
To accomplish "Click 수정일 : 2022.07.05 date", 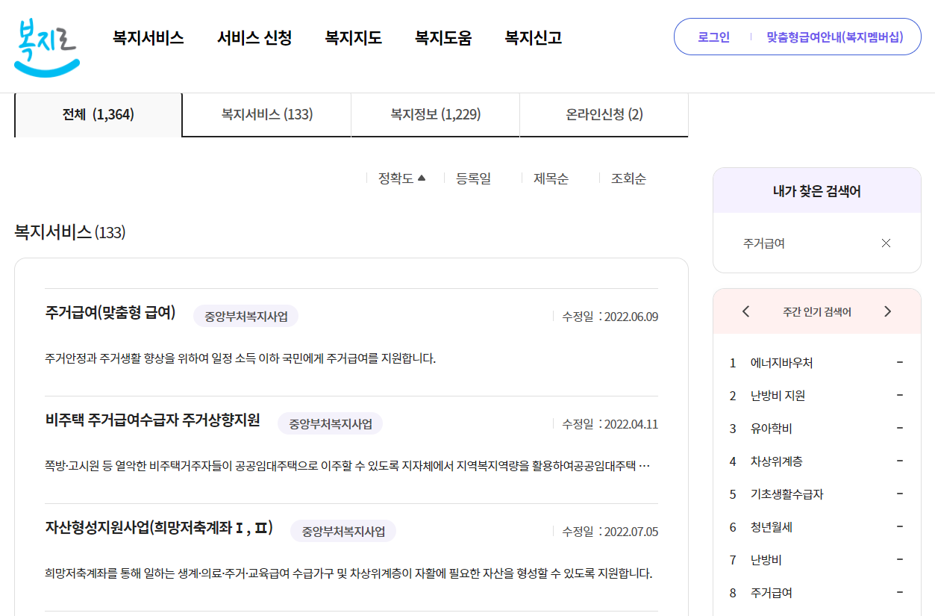I will 610,532.
